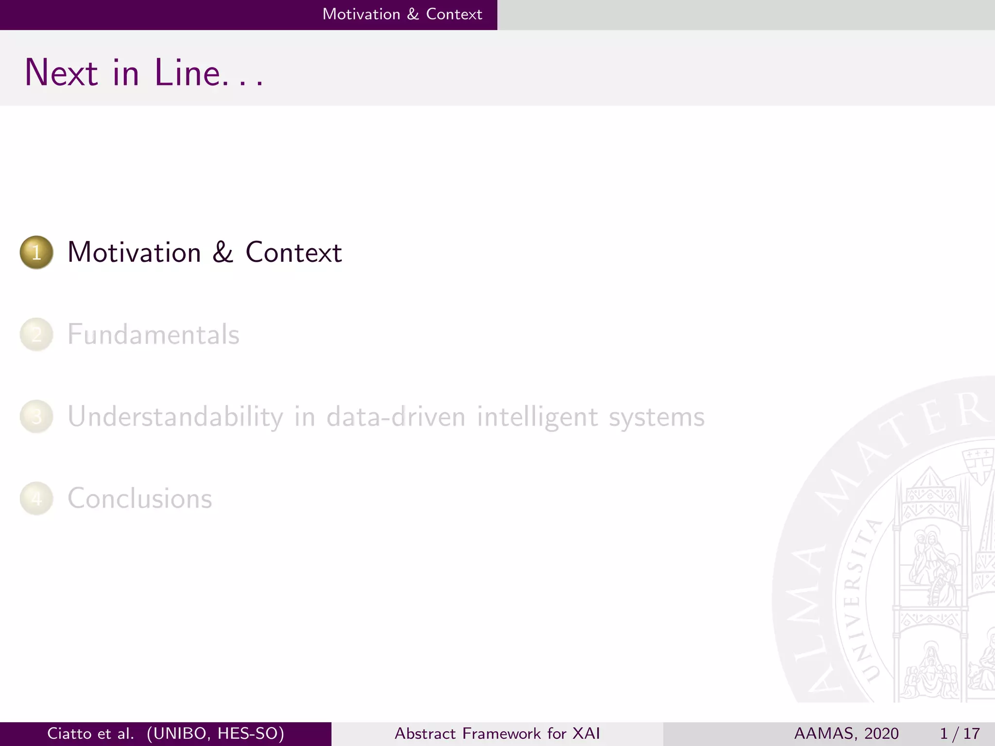Screen dimensions: 995x746
Task: Go to Understandability in data-driven intelligent systems
Action: [x=386, y=417]
